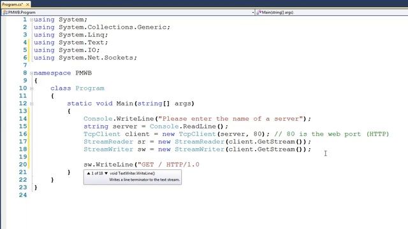Viewport: 408px width, 229px height.
Task: Collapse the using directives region
Action: pos(31,20)
